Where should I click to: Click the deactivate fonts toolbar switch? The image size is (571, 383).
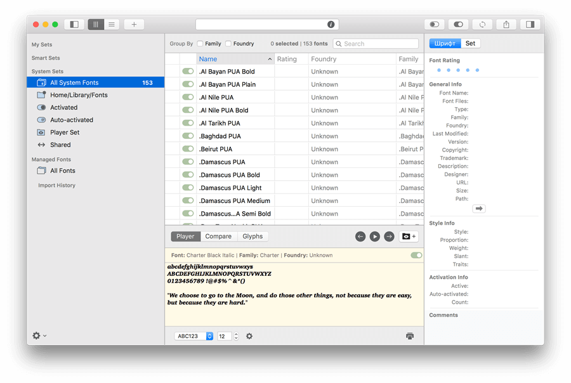tap(434, 24)
